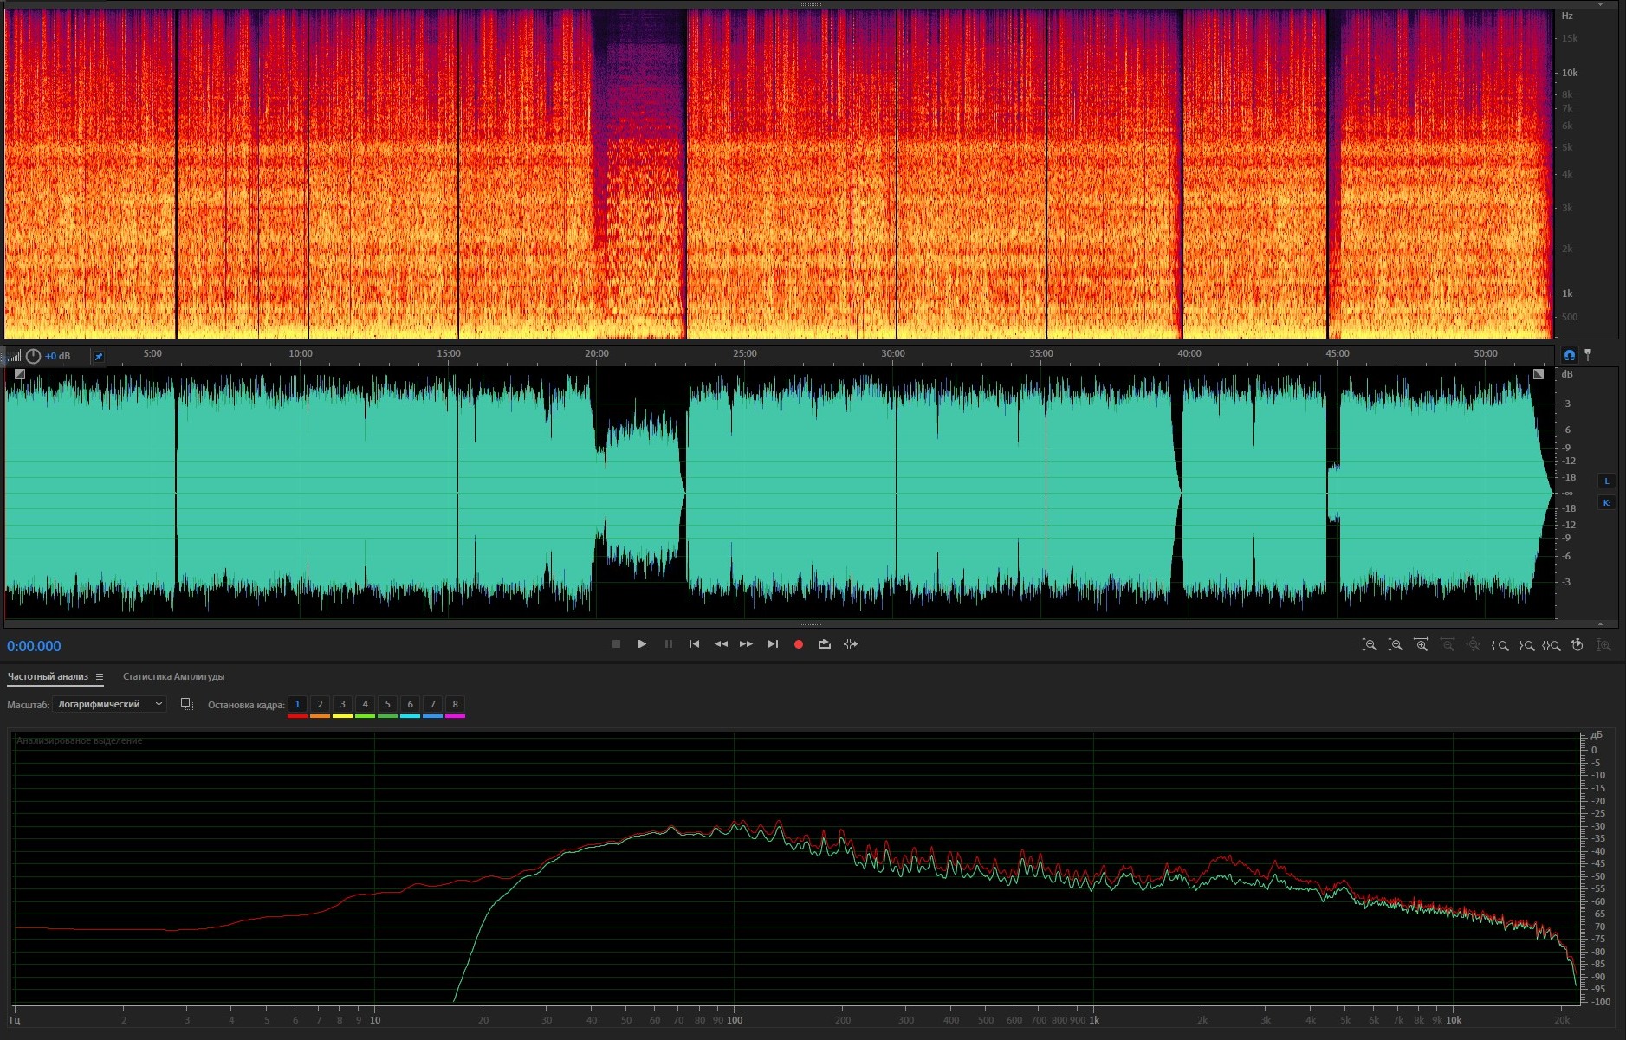Click hold frame button 8

455,705
